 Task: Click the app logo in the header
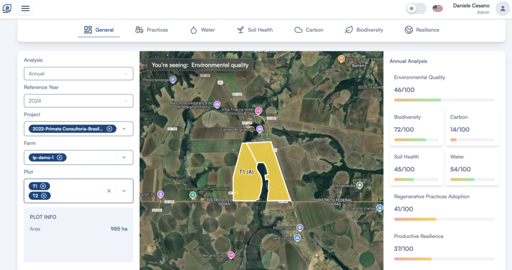(7, 8)
